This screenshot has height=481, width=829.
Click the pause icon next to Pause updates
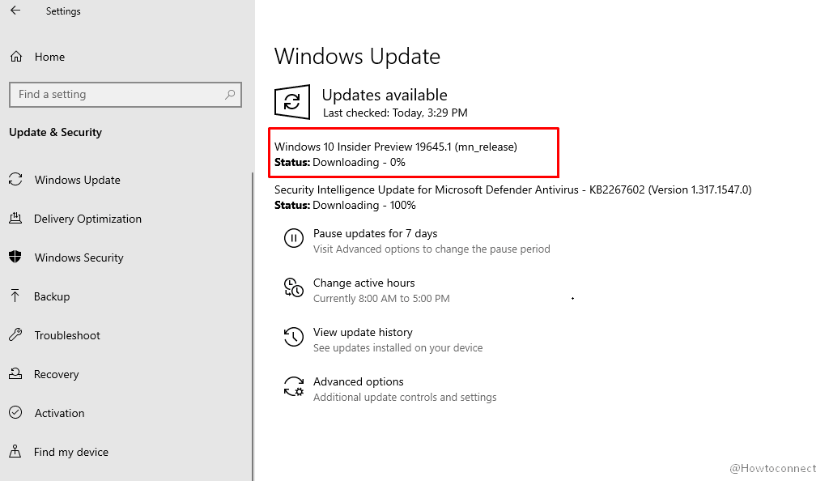294,238
